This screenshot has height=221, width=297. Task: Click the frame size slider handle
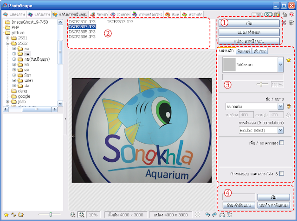point(261,84)
